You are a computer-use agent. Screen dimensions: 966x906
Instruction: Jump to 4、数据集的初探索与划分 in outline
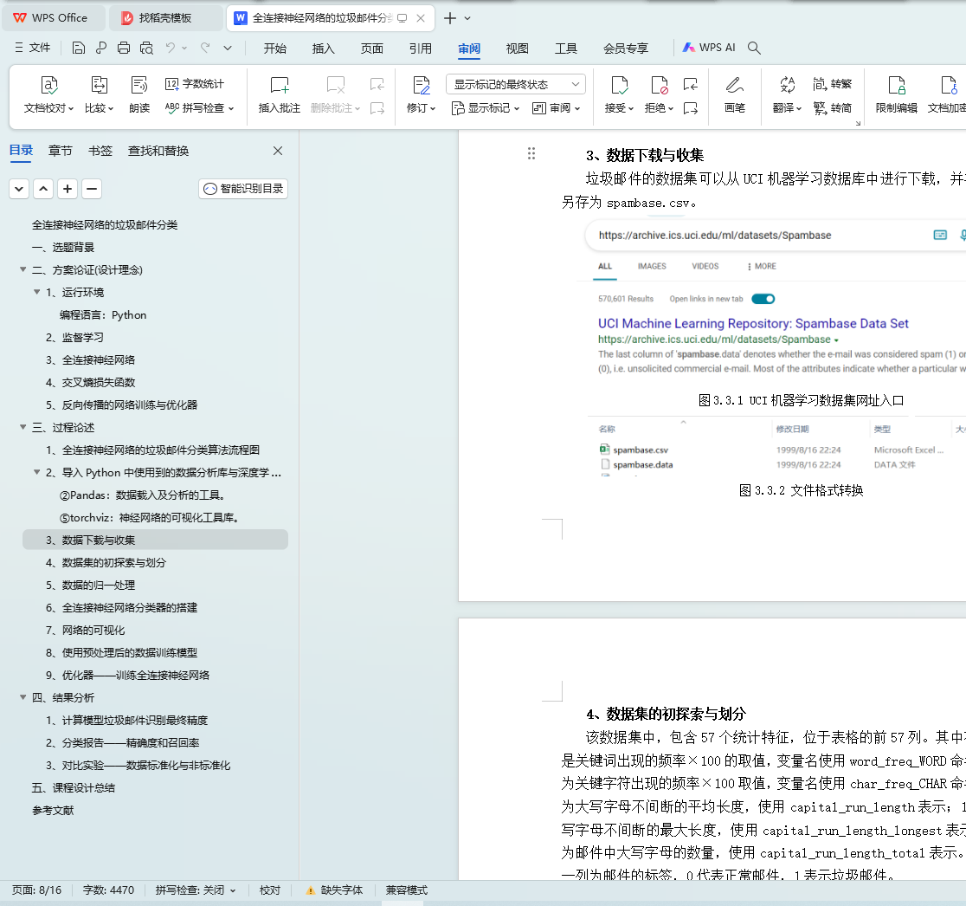(106, 562)
